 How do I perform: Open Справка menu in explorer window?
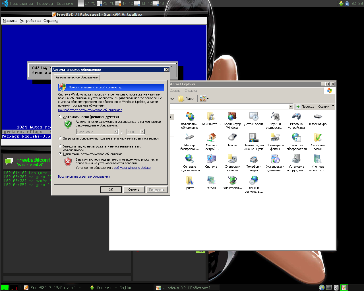click(191, 91)
